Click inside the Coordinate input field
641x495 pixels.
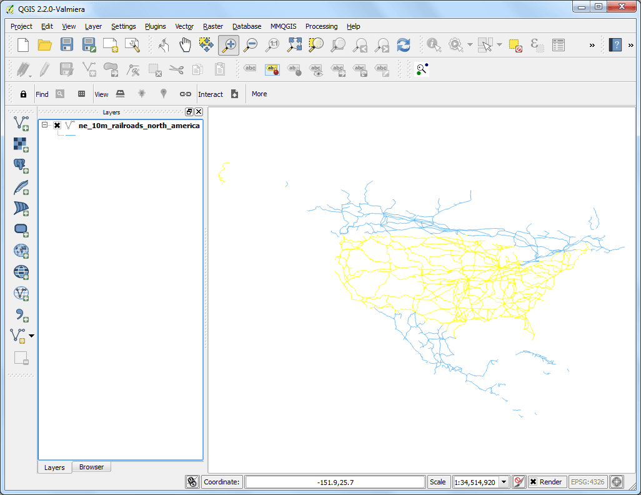[x=334, y=482]
